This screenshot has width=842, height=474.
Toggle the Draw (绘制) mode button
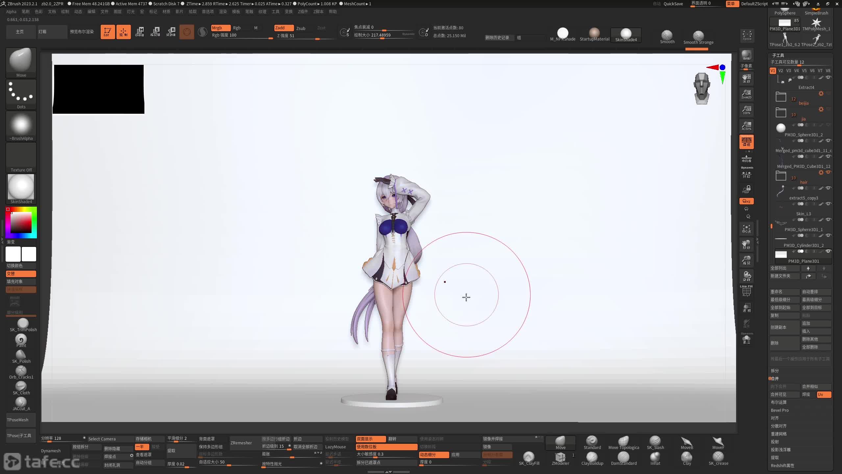coord(123,32)
